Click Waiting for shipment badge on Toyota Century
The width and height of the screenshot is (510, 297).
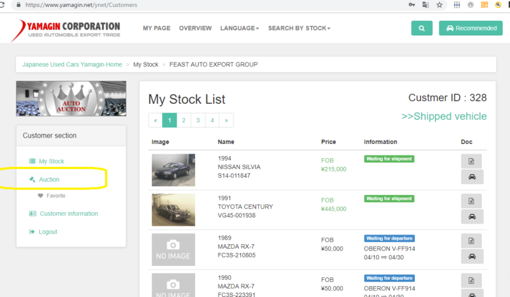pyautogui.click(x=389, y=198)
